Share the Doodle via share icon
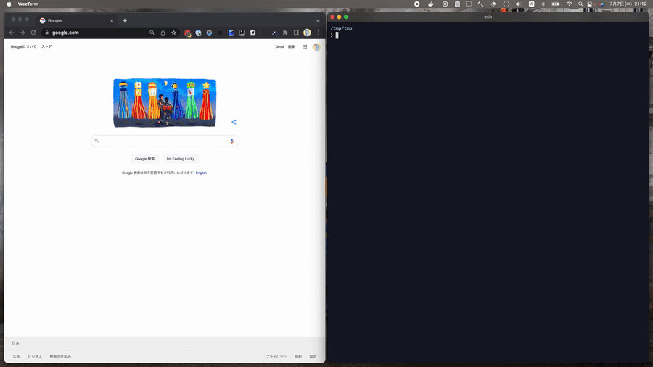This screenshot has height=367, width=653. pyautogui.click(x=234, y=122)
